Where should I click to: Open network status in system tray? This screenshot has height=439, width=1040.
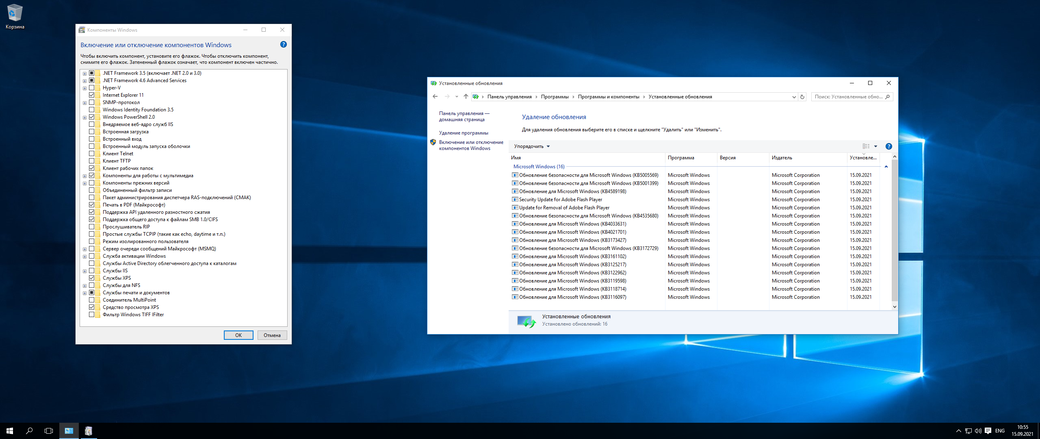point(968,431)
